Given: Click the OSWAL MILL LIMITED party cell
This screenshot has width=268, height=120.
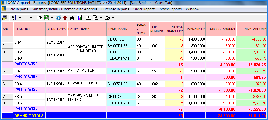Looking at the screenshot, I should point(87,84).
